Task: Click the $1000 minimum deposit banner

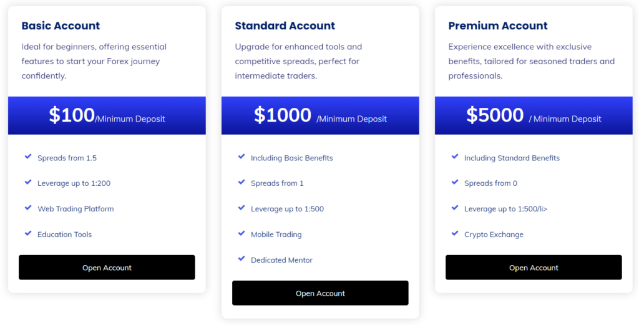Action: (x=320, y=115)
